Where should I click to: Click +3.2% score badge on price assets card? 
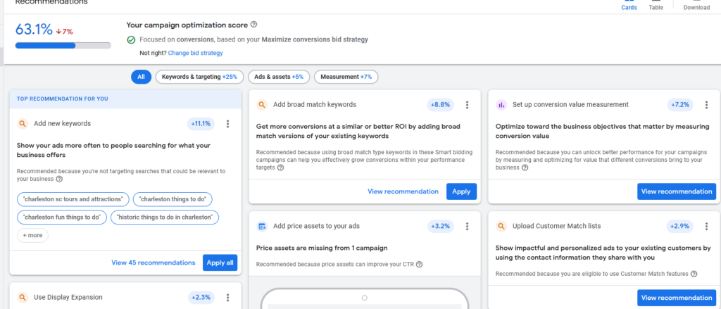pyautogui.click(x=441, y=226)
